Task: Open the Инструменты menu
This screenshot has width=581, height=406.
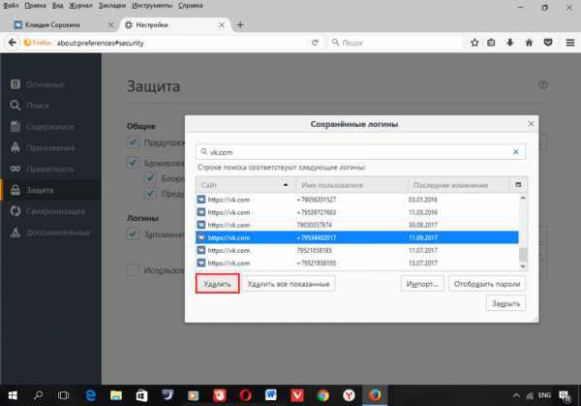Action: (152, 6)
